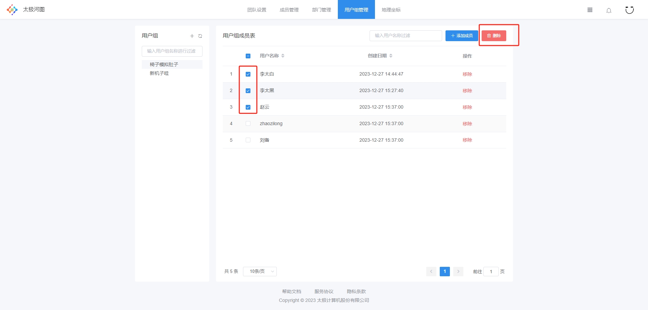Click the 赵云 user name cell
The width and height of the screenshot is (648, 310).
pyautogui.click(x=265, y=107)
